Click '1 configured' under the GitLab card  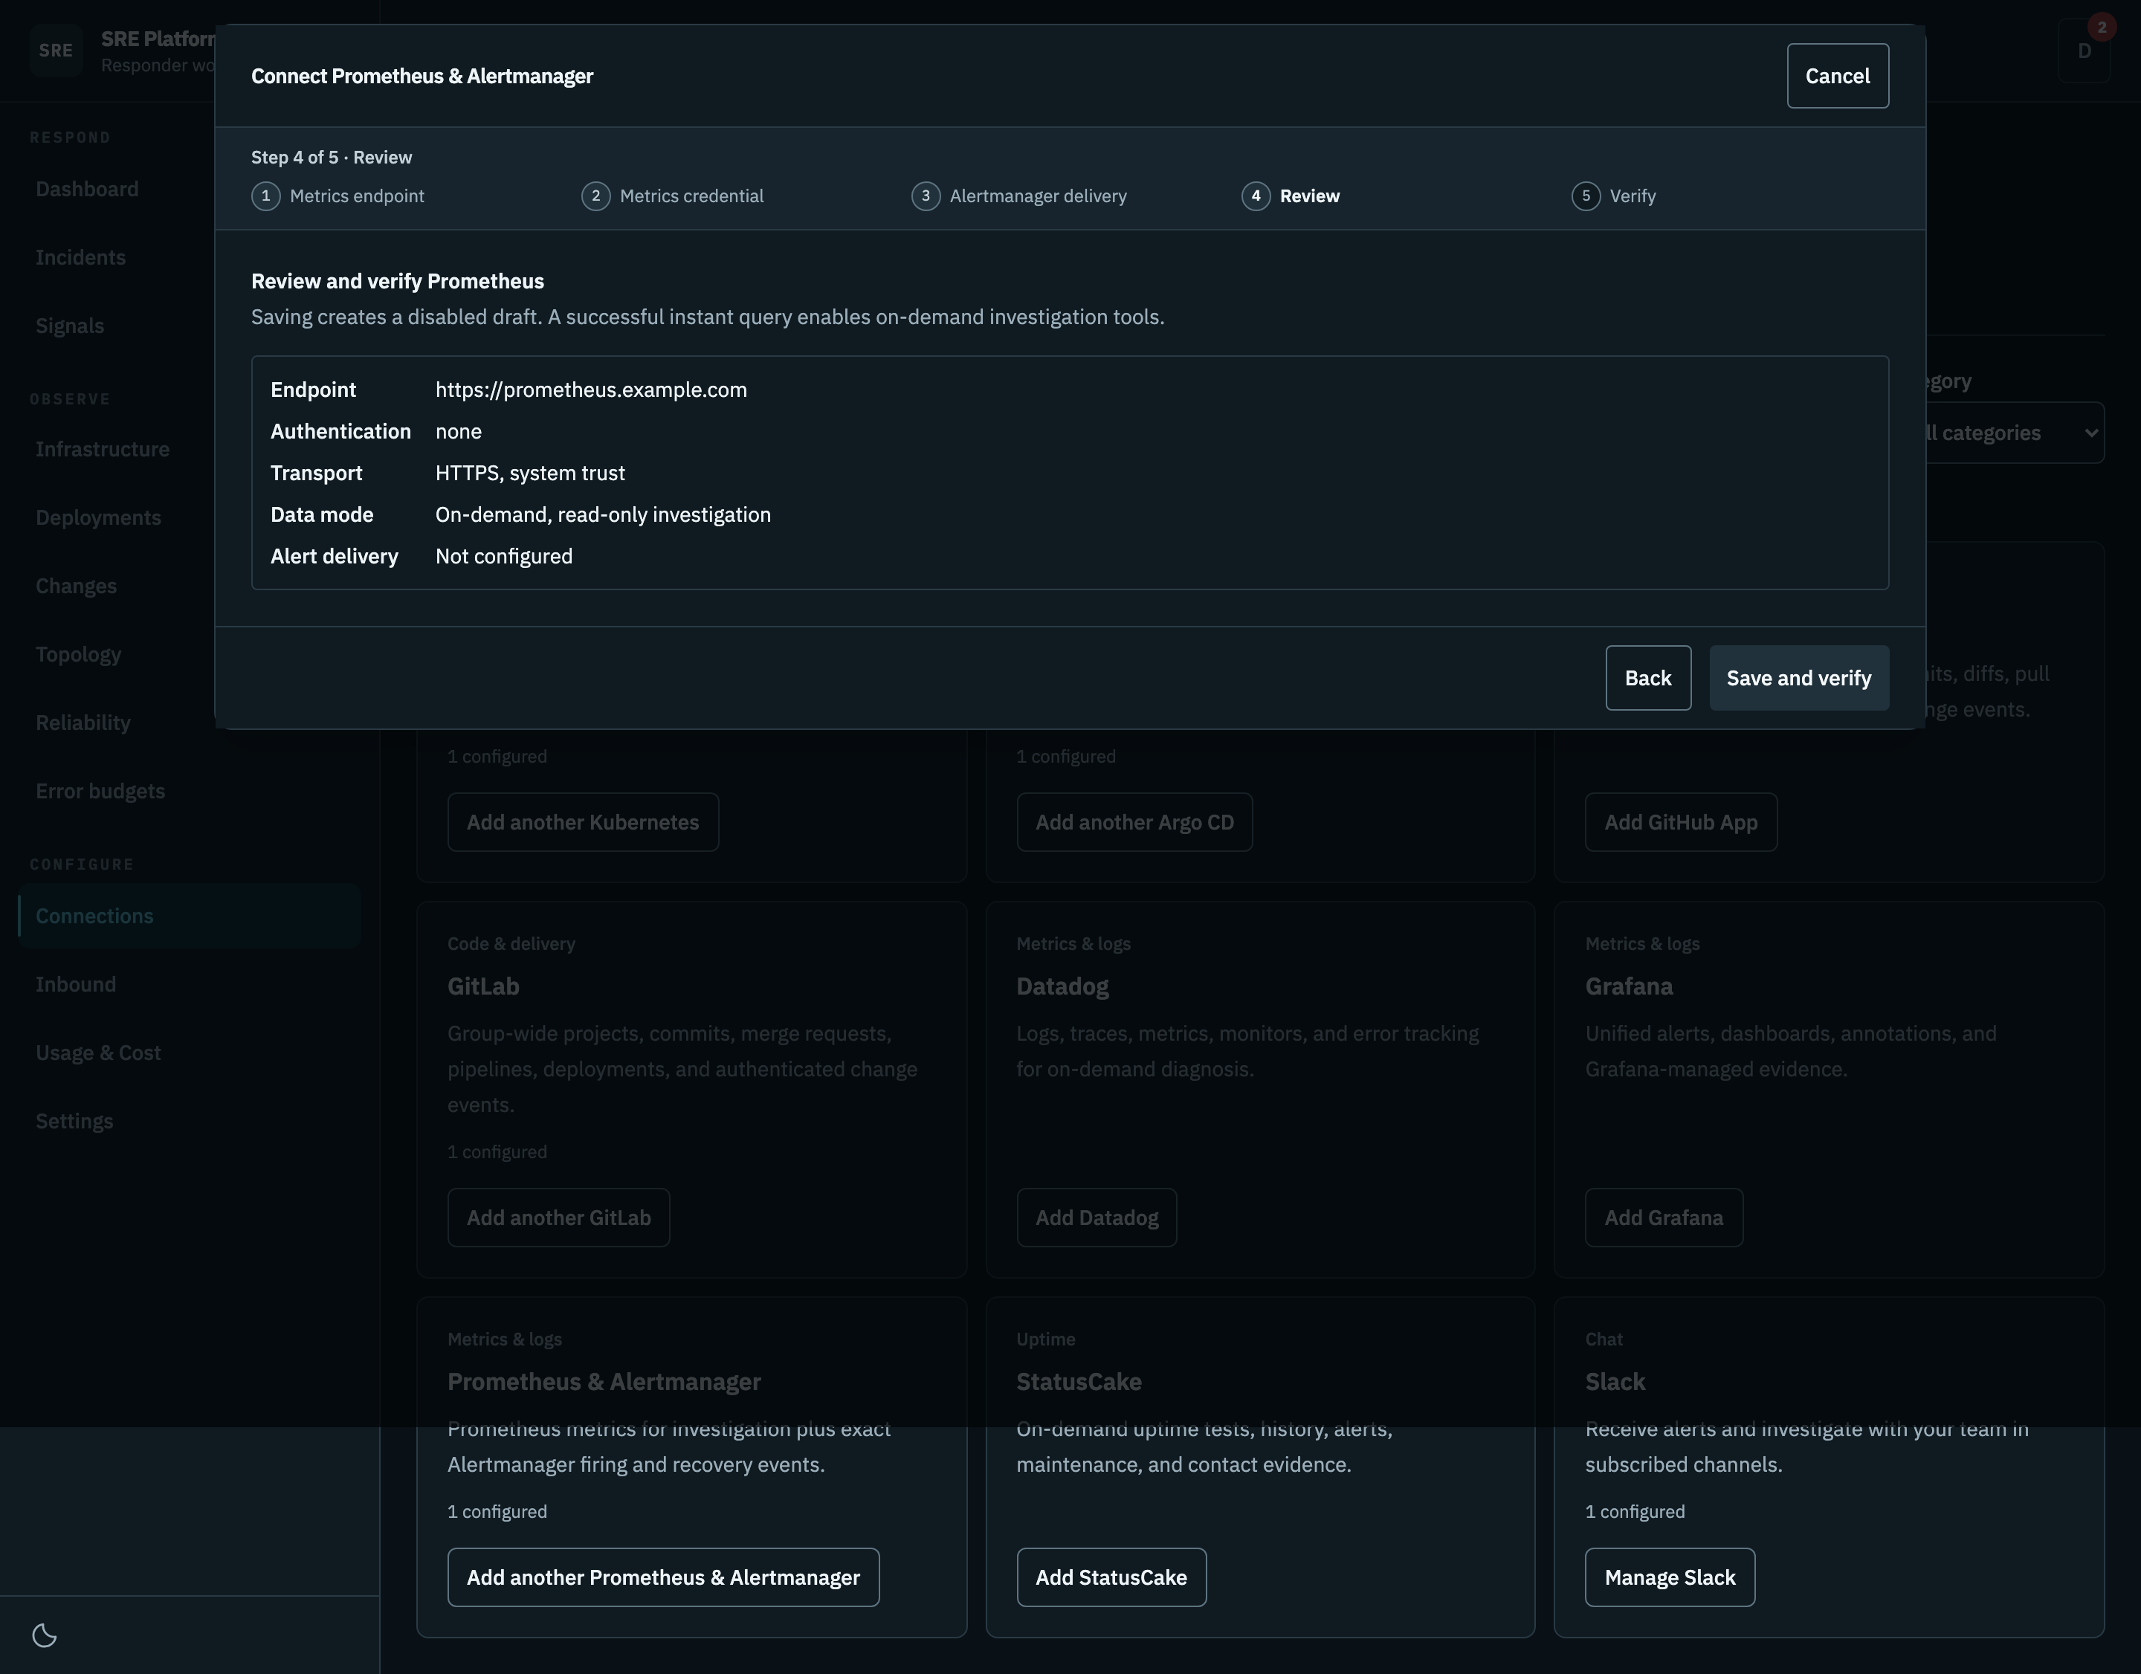coord(497,1153)
